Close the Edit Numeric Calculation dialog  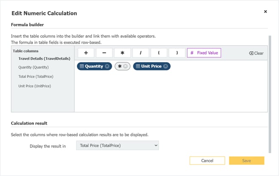pyautogui.click(x=265, y=12)
